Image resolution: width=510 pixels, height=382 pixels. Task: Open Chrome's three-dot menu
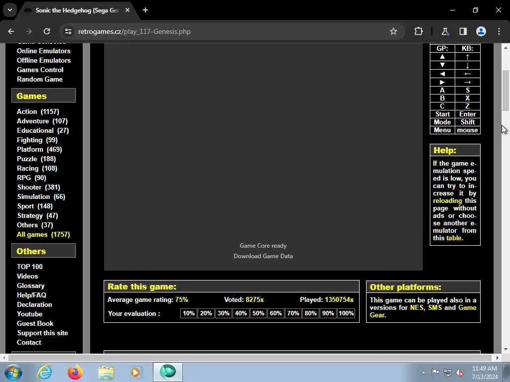pos(499,31)
